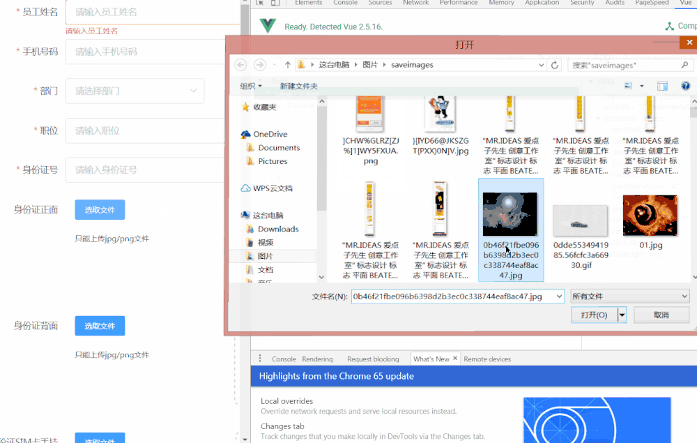Select the }[IYD66@JKSZG...jpg file

pyautogui.click(x=441, y=126)
